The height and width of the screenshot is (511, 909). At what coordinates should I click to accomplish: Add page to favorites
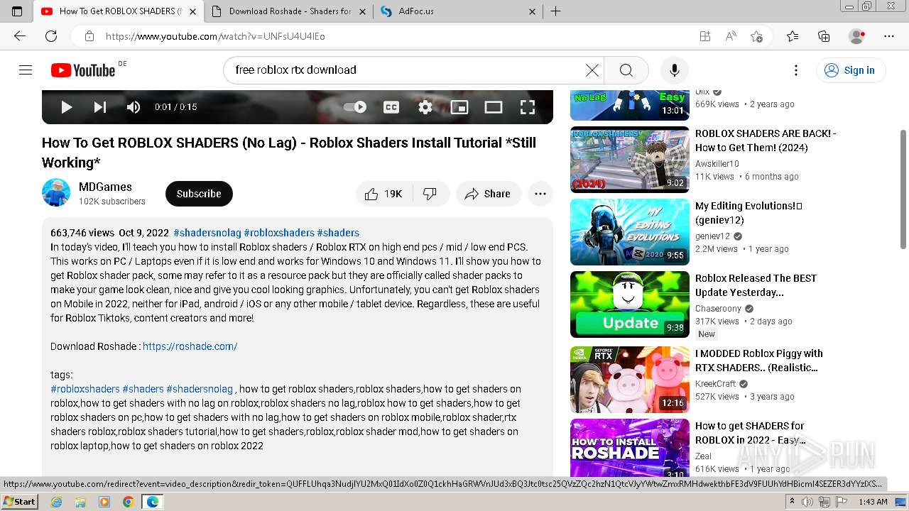coord(757,36)
